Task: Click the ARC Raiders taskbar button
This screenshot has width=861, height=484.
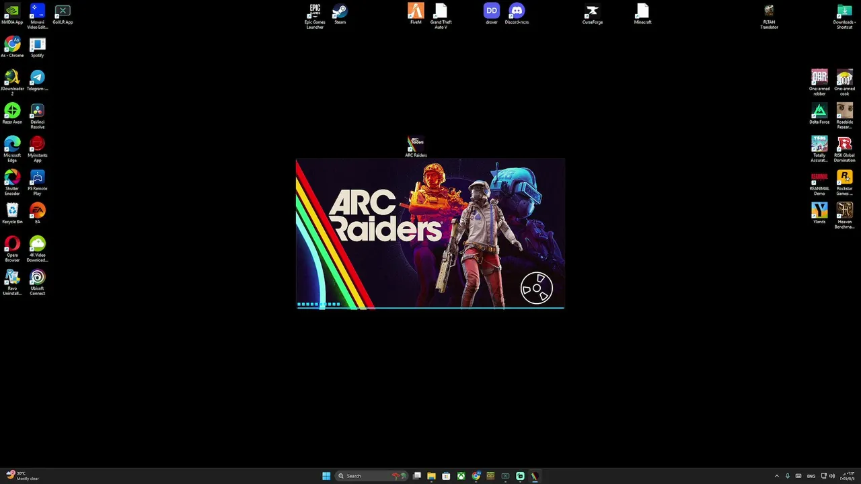Action: coord(535,476)
